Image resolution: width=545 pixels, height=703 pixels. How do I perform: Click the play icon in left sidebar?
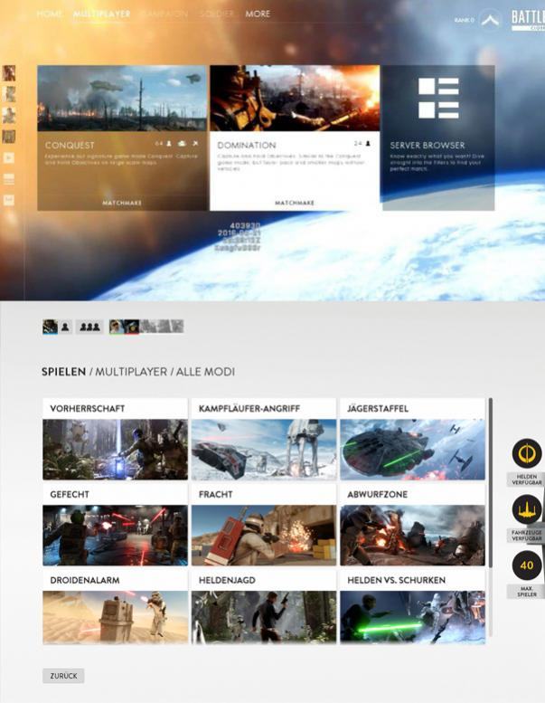coord(9,157)
